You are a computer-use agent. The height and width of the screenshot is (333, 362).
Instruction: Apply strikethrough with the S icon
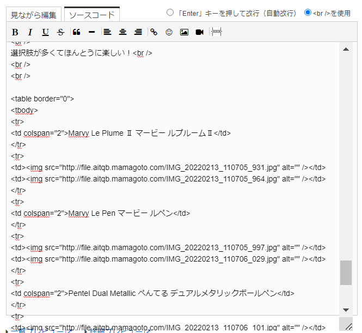(x=61, y=32)
